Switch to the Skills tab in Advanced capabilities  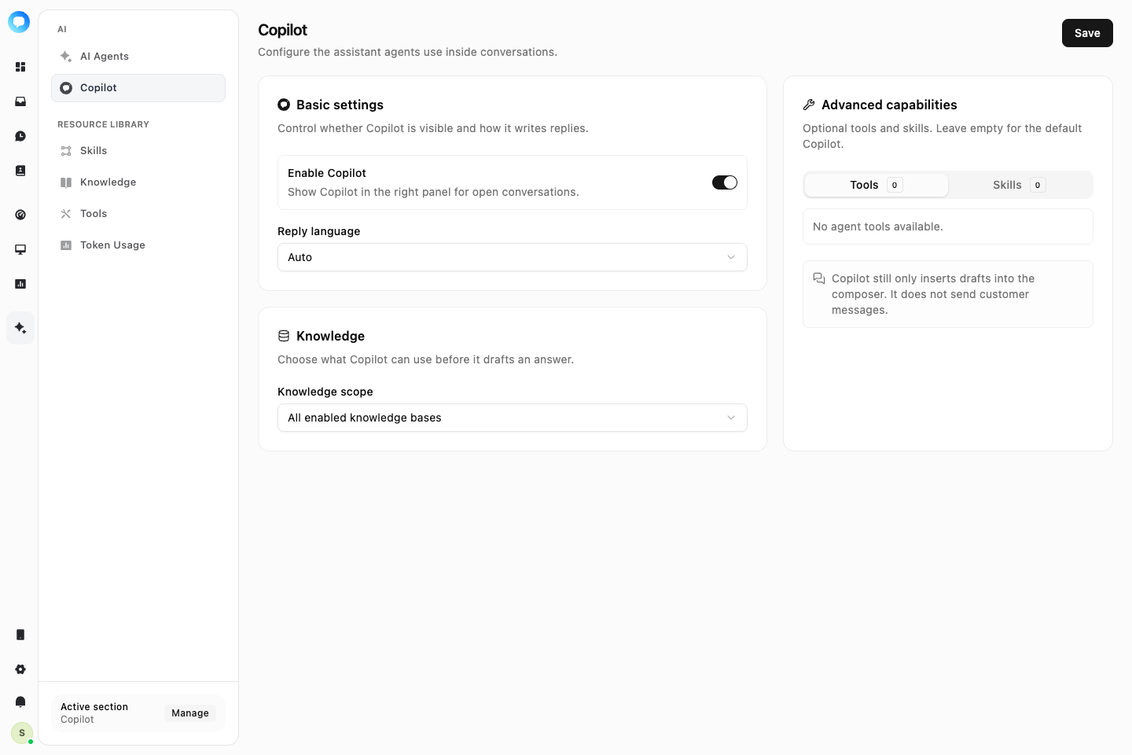(1019, 185)
